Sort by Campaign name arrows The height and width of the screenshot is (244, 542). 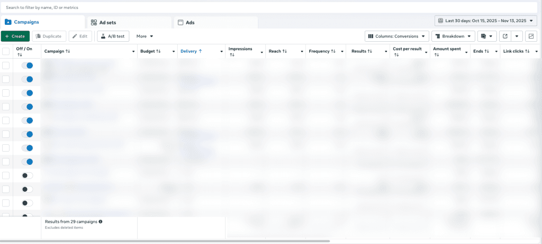point(68,51)
